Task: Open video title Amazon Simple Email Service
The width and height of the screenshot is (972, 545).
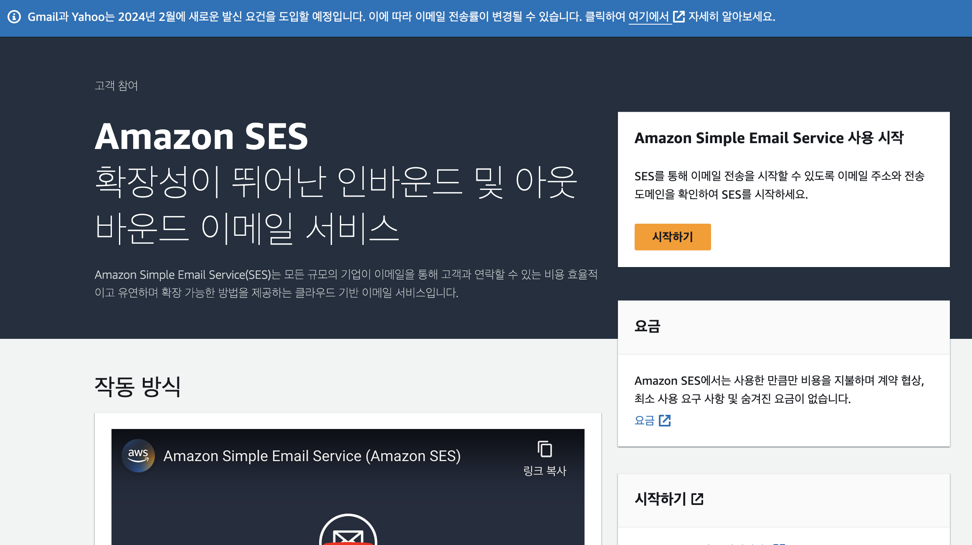Action: tap(312, 456)
